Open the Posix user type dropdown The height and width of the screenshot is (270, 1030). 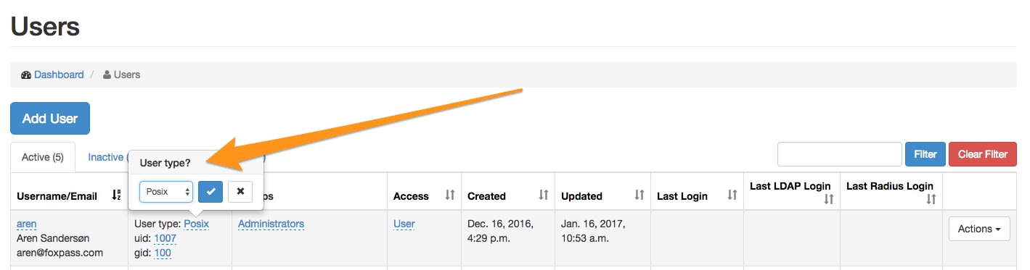166,192
